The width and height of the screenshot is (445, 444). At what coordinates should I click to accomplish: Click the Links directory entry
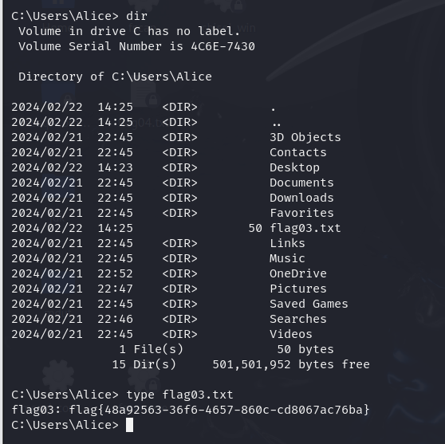coord(287,243)
